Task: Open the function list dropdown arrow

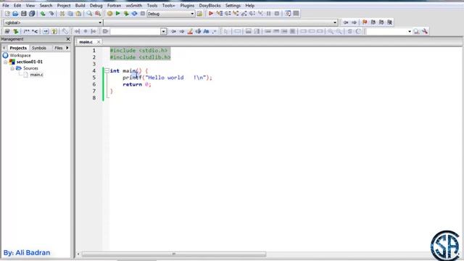Action: [335, 22]
